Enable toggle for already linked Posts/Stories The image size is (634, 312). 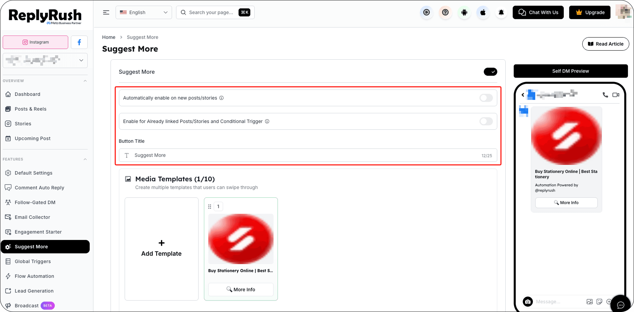tap(486, 121)
